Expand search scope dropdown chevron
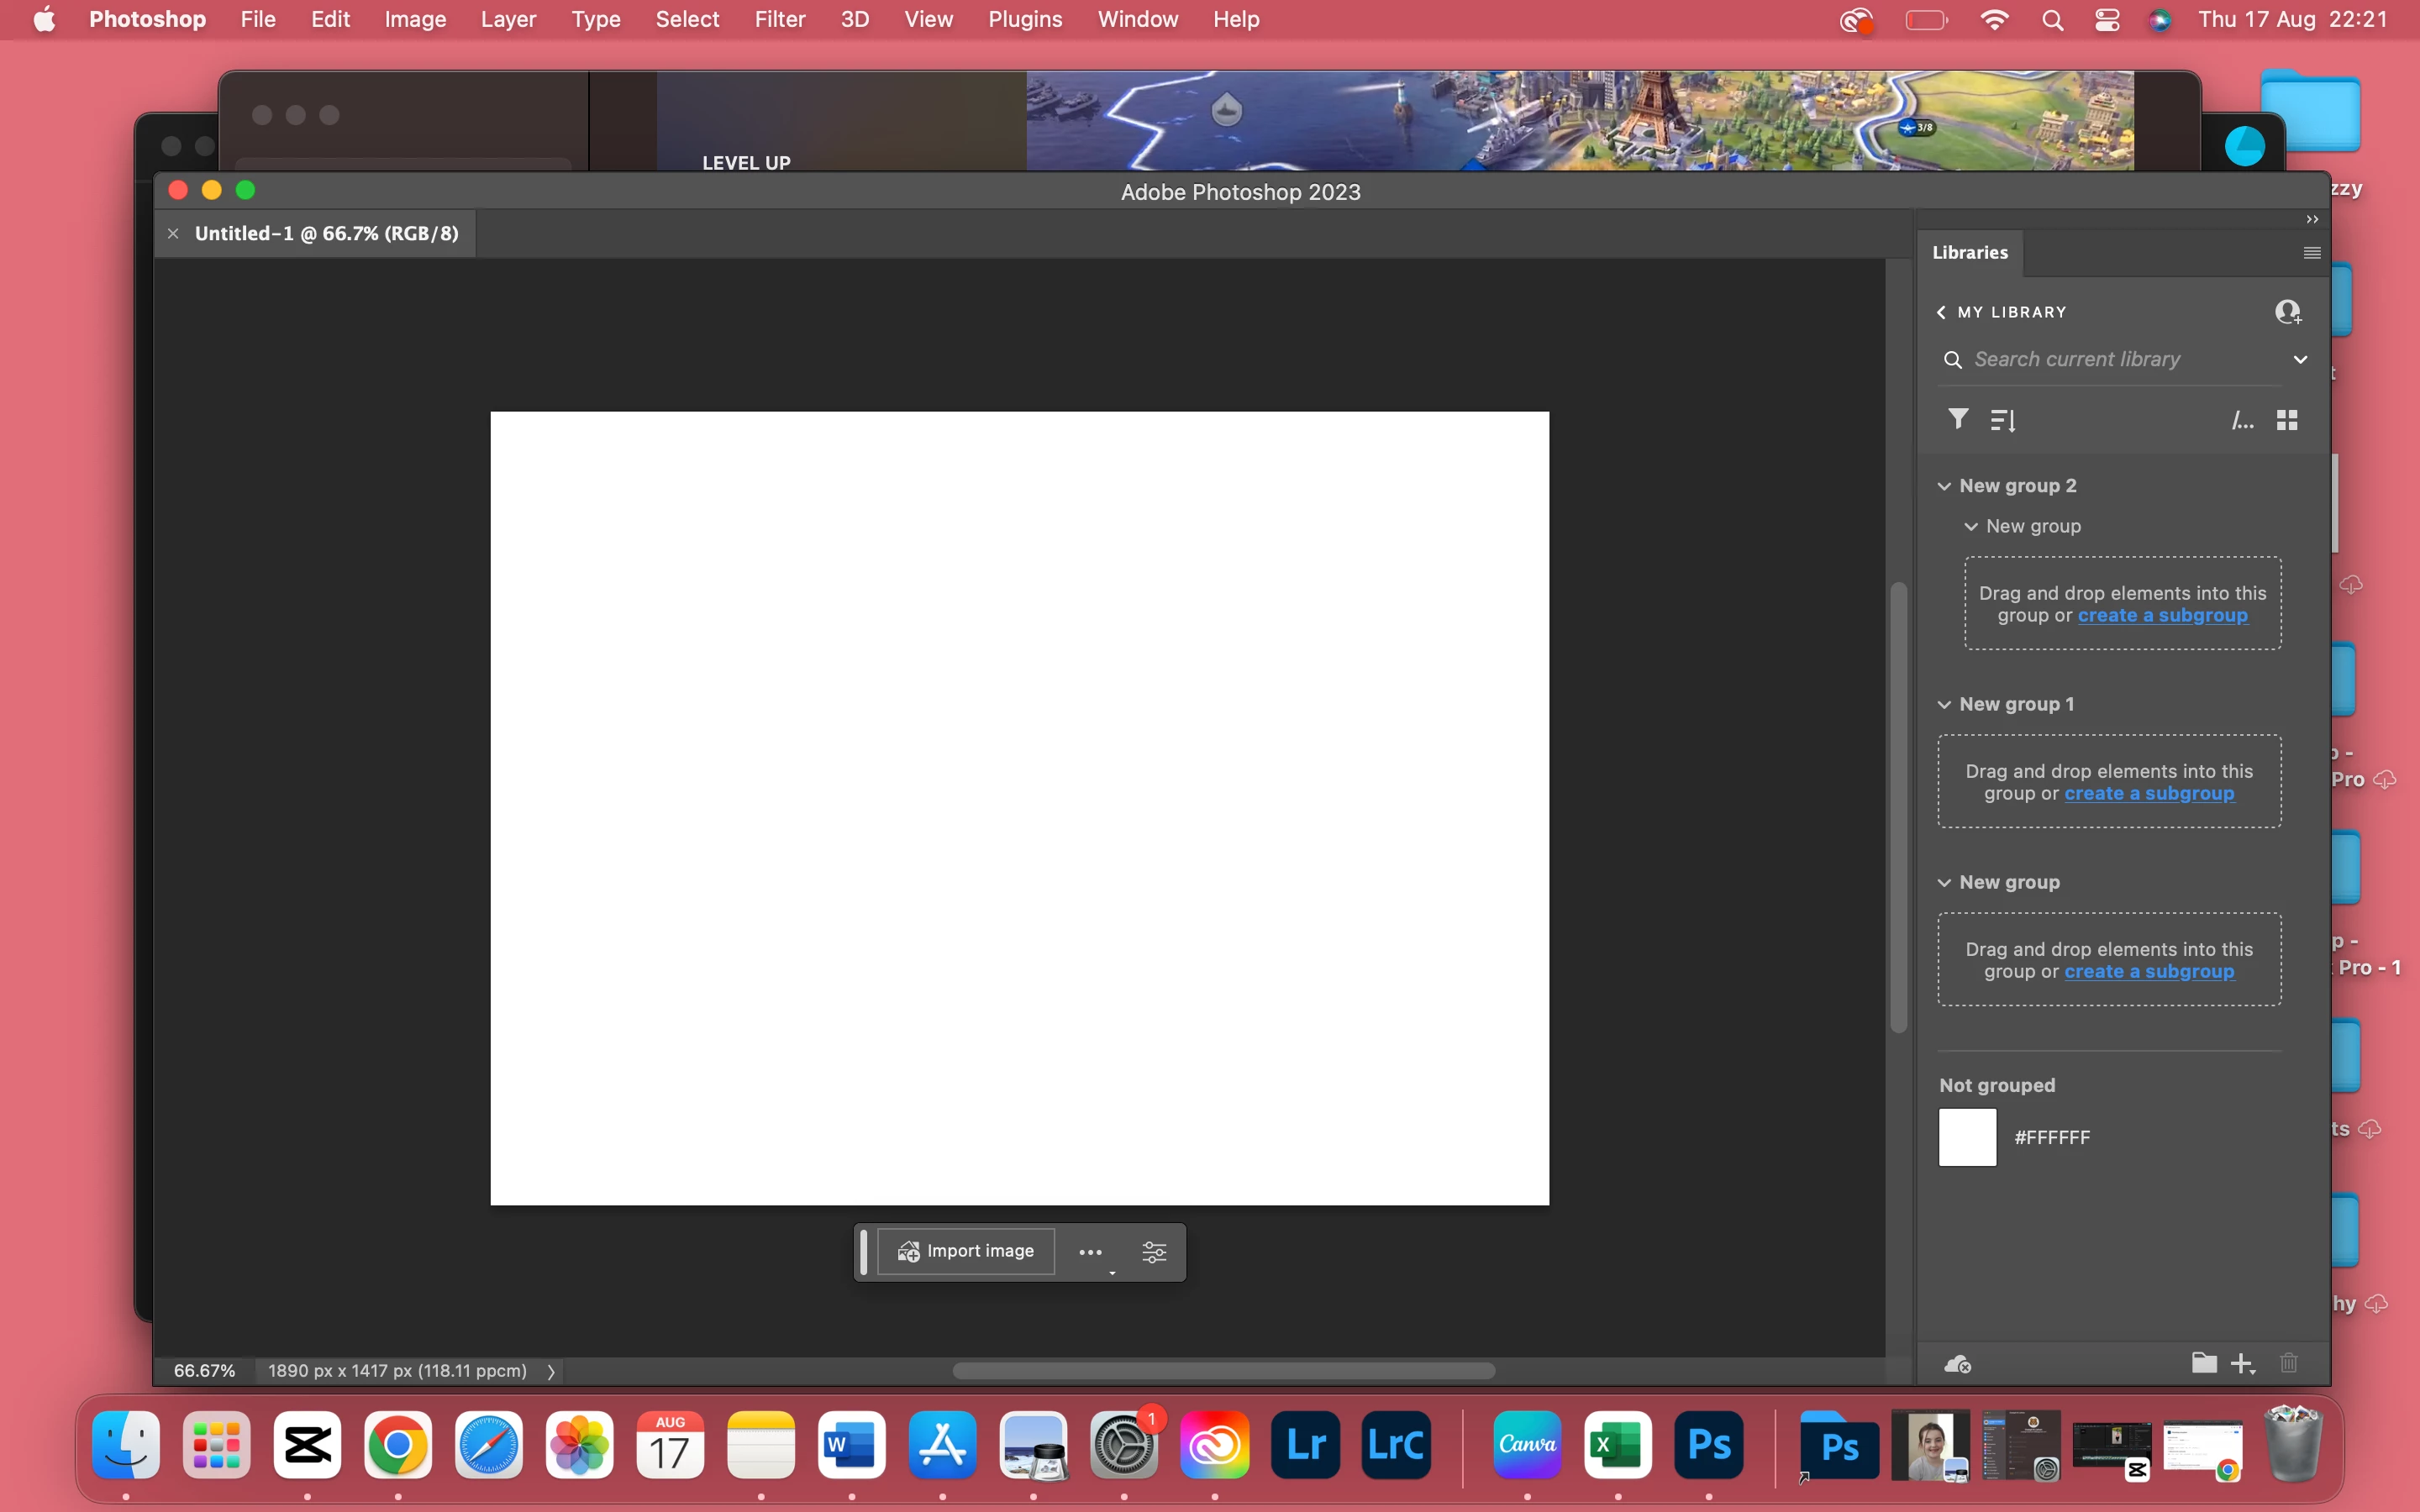The image size is (2420, 1512). point(2300,359)
